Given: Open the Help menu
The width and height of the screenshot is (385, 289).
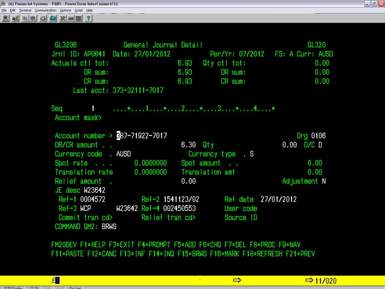Looking at the screenshot, I should [x=89, y=10].
